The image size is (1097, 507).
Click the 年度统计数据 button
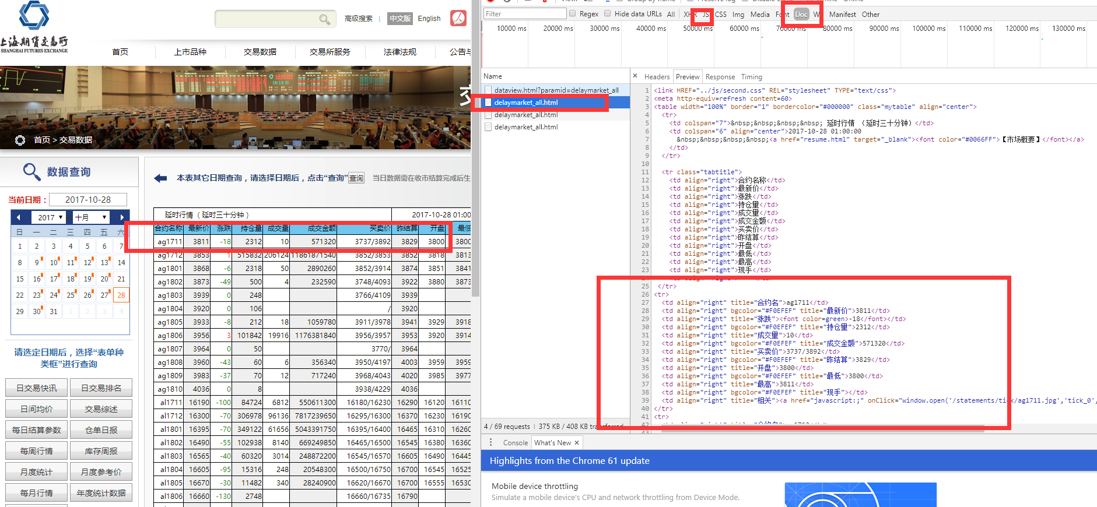[101, 493]
